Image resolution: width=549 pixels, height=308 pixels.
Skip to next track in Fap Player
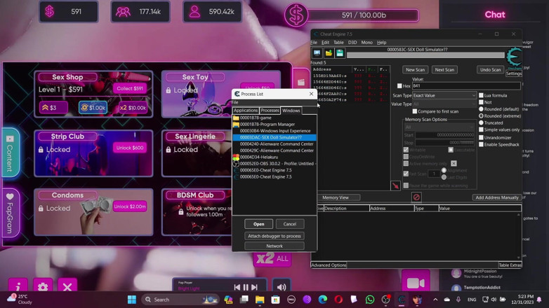coord(255,287)
